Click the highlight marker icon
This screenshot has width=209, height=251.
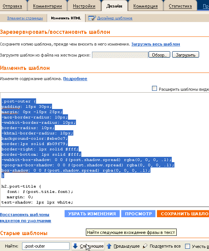coord(145,246)
